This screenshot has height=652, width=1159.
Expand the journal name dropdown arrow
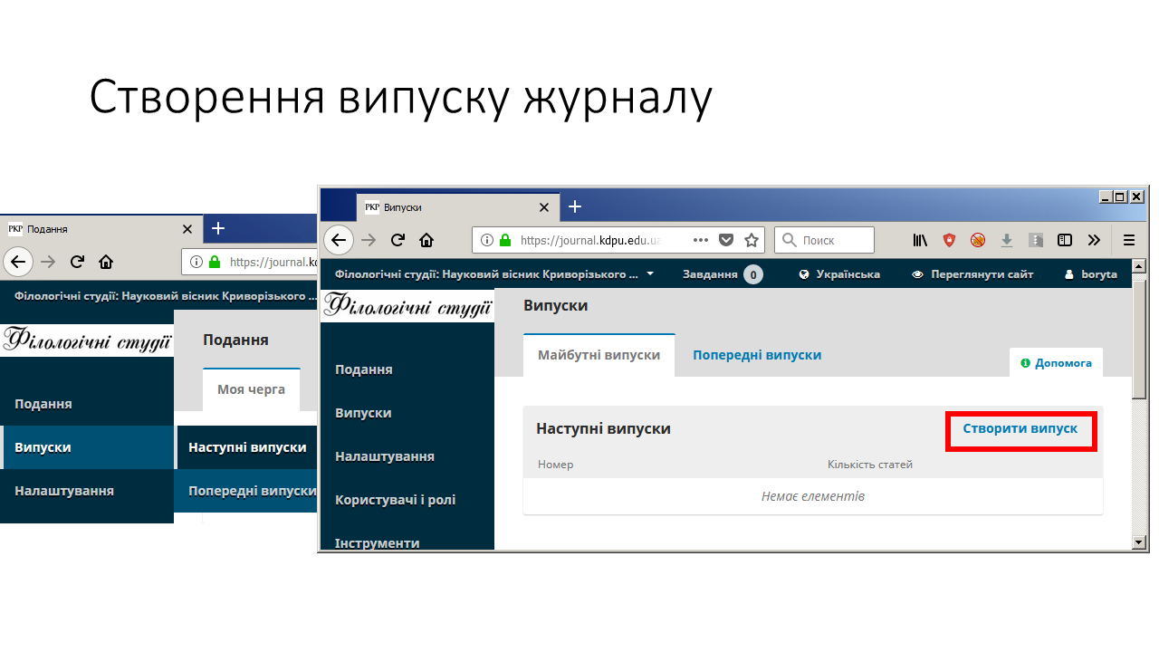coord(650,273)
